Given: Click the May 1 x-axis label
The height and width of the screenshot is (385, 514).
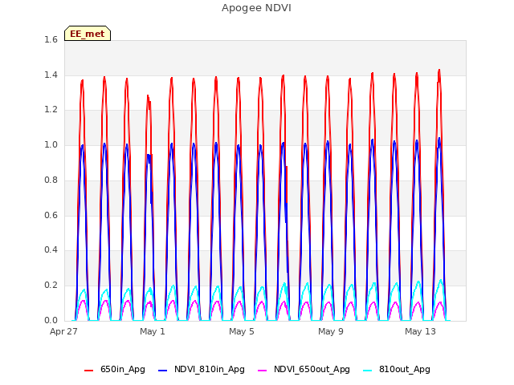Looking at the screenshot, I should pos(153,331).
